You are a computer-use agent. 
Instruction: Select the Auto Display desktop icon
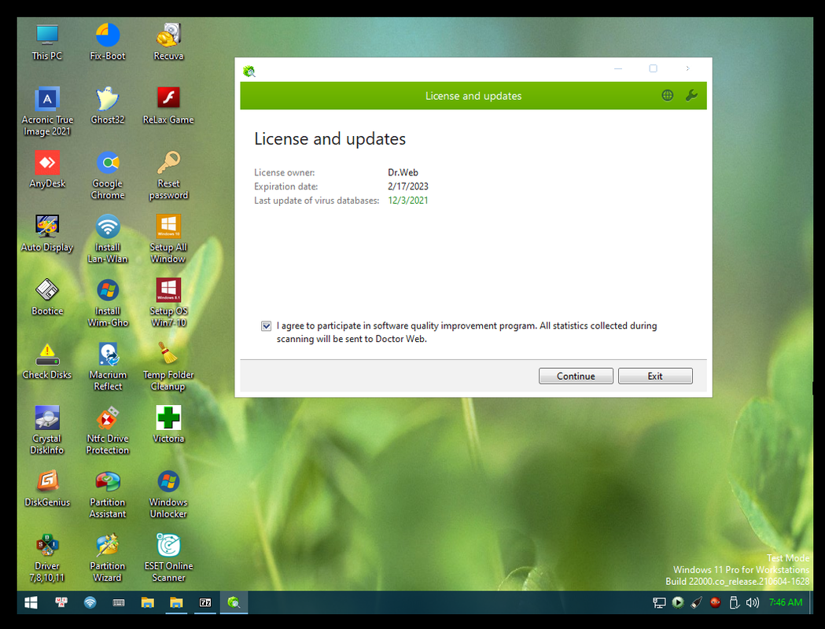(47, 233)
